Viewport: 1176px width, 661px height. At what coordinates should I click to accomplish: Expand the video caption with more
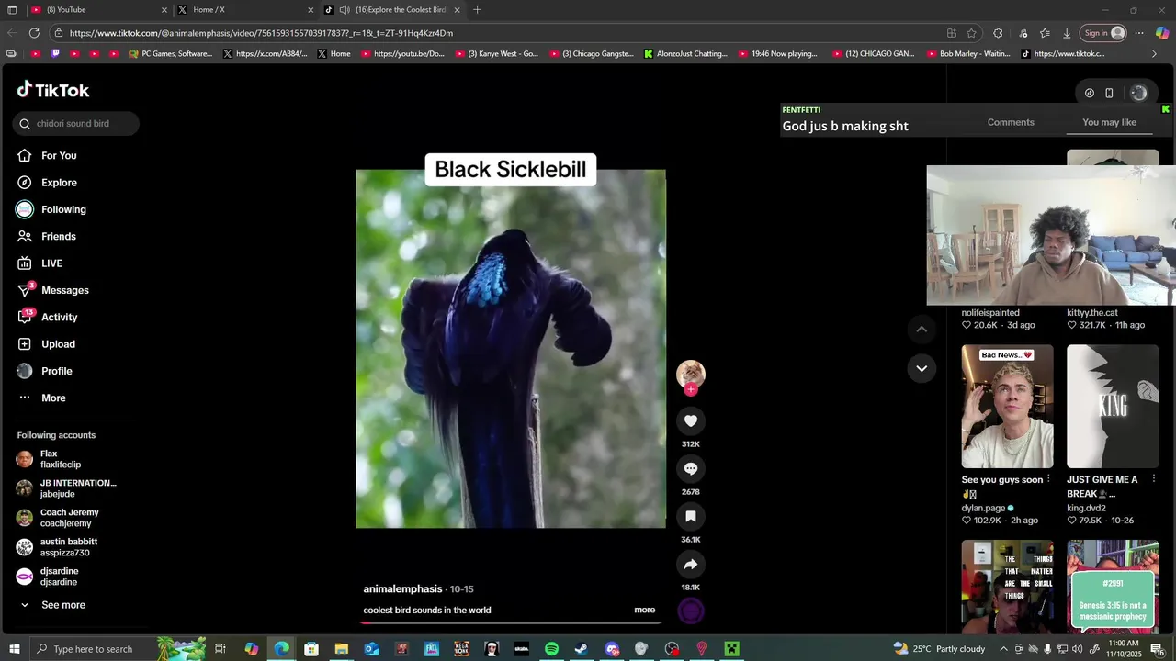[x=644, y=610]
